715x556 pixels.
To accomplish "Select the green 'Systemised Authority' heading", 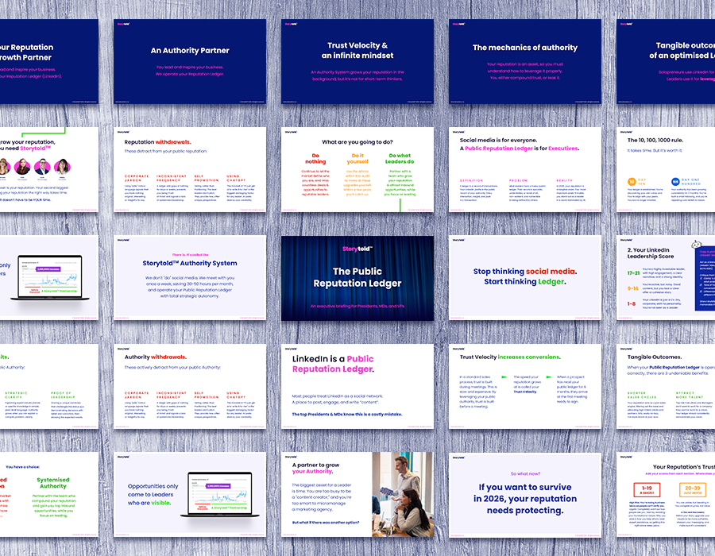I will tap(53, 483).
